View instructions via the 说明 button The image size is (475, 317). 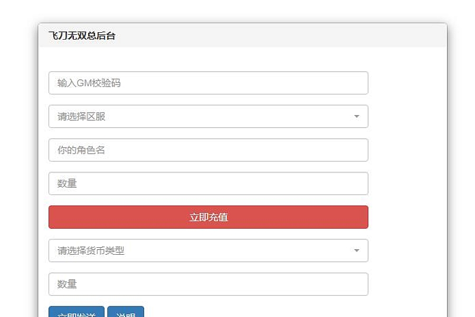pos(126,312)
